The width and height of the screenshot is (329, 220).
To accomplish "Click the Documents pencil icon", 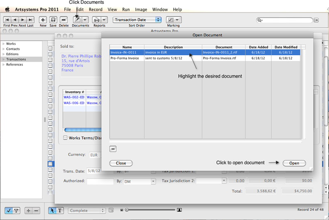I will point(77,20).
